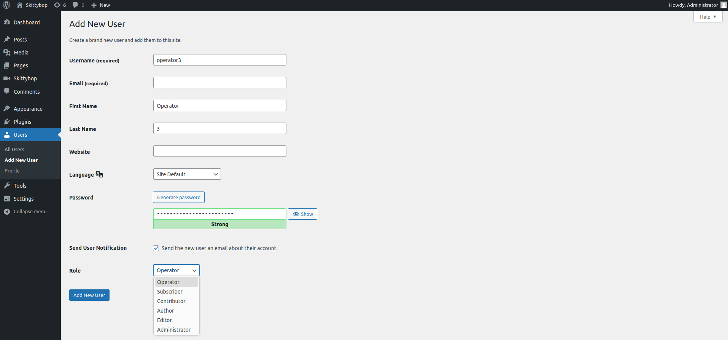Click the Skittybop video camera icon
The height and width of the screenshot is (340, 728).
click(x=7, y=78)
